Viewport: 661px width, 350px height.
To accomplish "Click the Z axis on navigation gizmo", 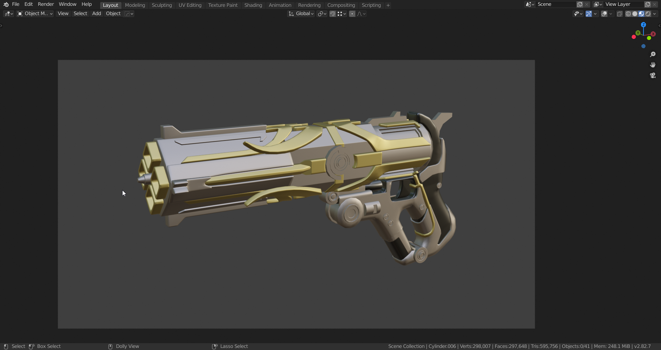I will pos(643,25).
